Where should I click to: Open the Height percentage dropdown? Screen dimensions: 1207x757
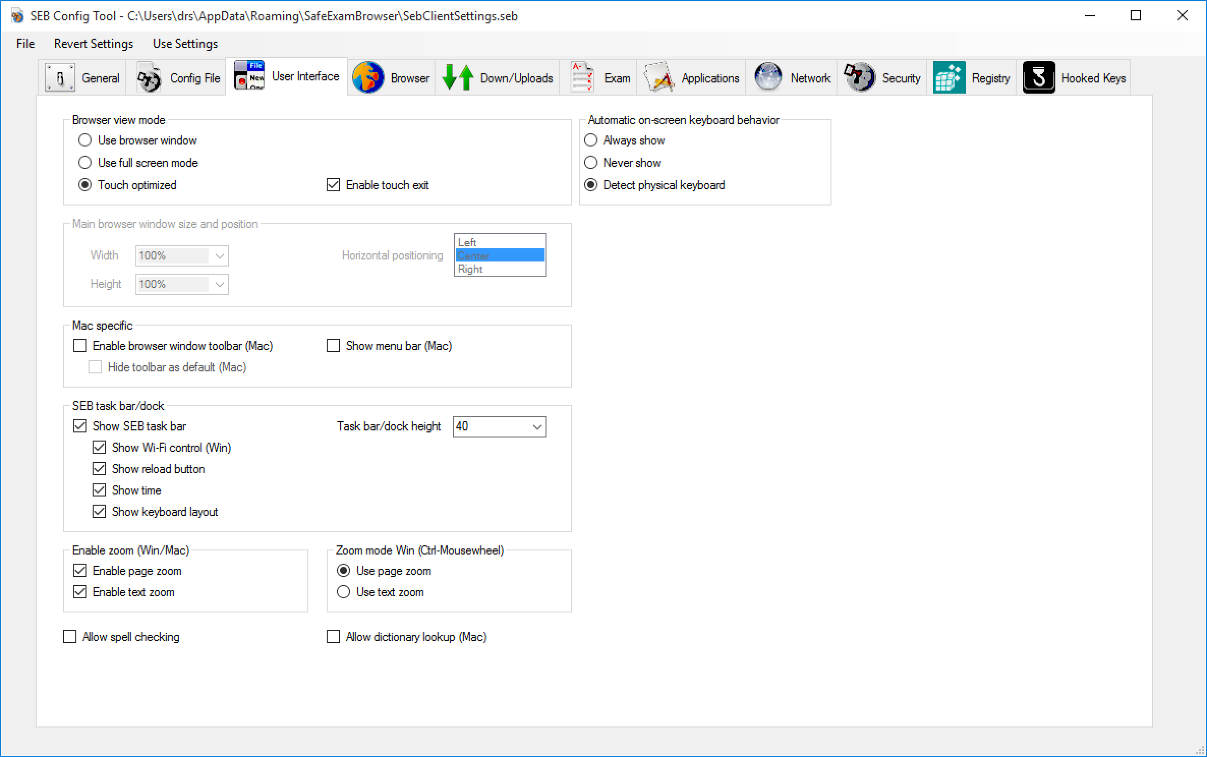tap(219, 284)
